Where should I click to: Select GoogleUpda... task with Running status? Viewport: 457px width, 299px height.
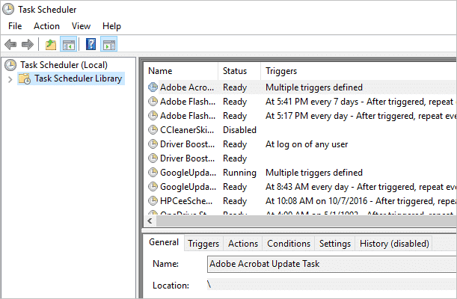point(188,173)
